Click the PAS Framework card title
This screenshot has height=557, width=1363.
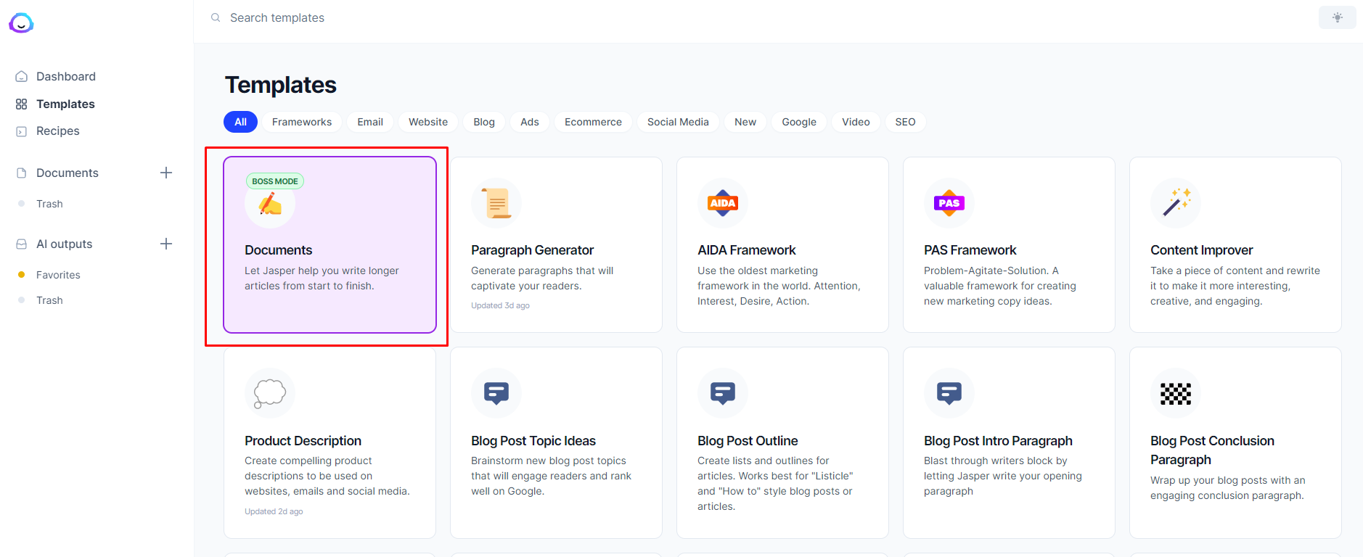970,250
